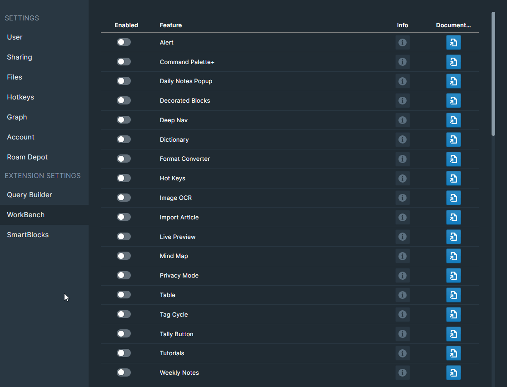This screenshot has height=387, width=507.
Task: Open documentation for Mind Map
Action: [x=453, y=256]
